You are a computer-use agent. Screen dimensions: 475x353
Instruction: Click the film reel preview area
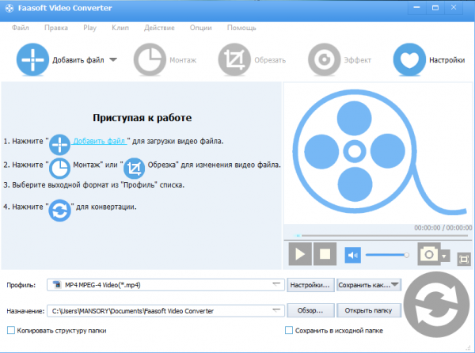click(378, 153)
